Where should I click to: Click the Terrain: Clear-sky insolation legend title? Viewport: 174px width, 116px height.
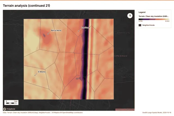[x=154, y=16]
